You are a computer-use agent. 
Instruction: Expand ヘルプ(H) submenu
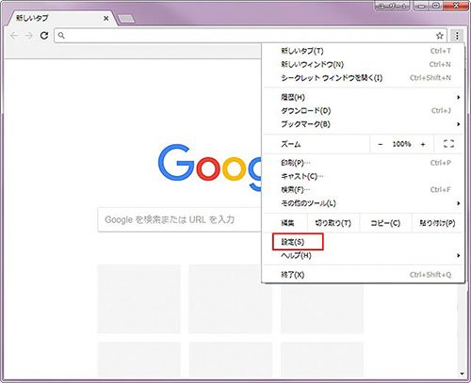364,255
